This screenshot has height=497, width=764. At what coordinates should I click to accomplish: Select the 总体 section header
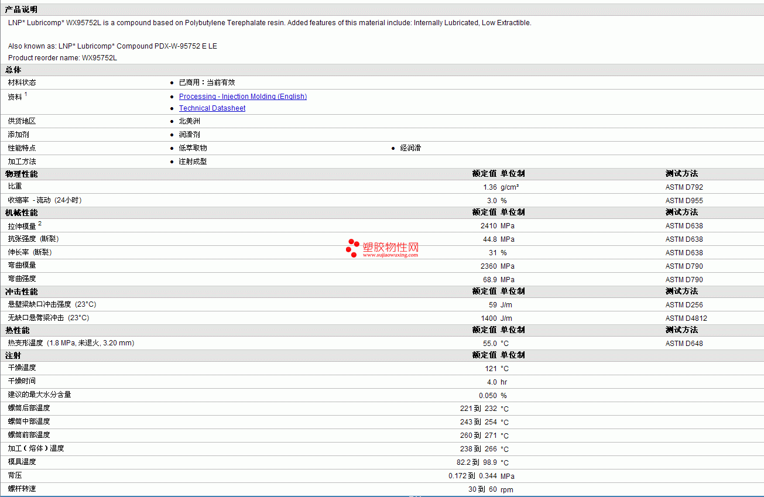(x=13, y=70)
